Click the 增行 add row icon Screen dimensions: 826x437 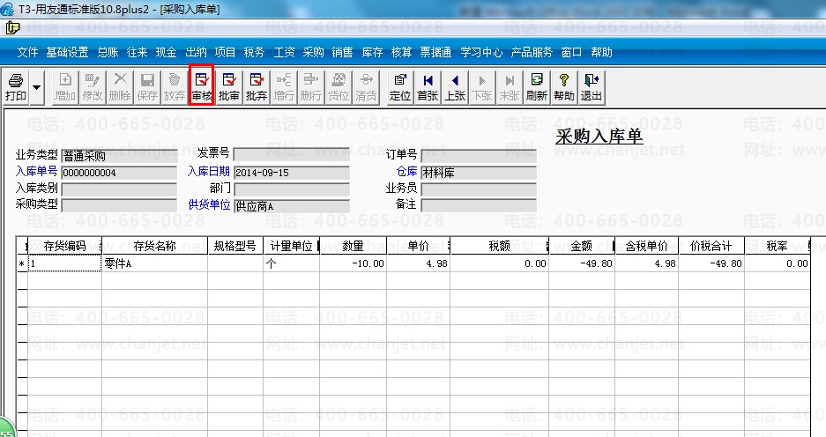pyautogui.click(x=284, y=87)
